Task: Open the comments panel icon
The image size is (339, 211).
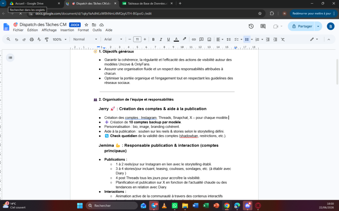Action: click(x=263, y=26)
